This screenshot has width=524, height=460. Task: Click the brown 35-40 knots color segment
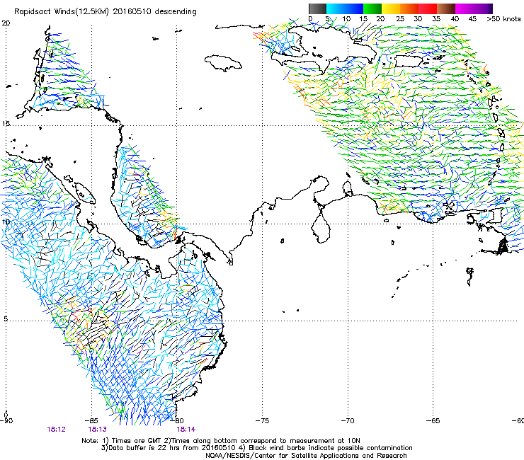446,8
